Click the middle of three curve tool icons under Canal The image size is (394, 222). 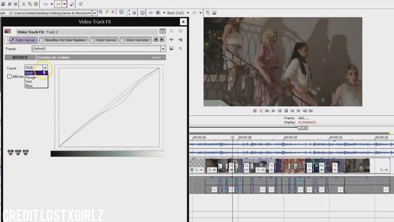(18, 152)
